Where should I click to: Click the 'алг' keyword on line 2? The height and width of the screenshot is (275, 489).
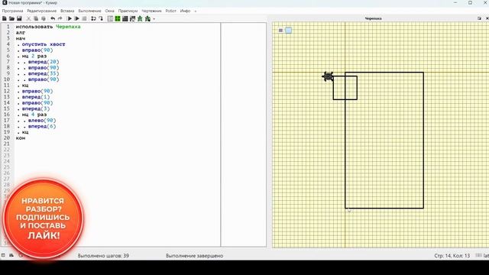[21, 32]
